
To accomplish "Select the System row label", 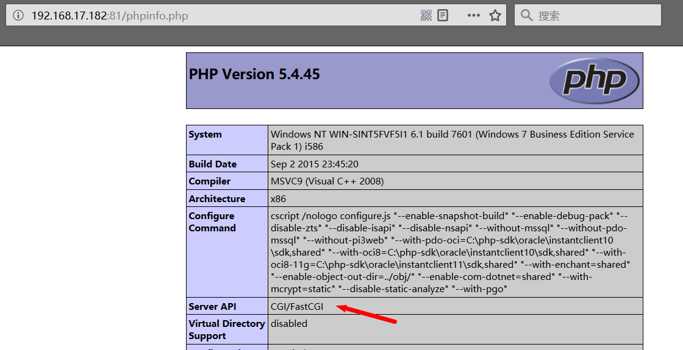I will [x=206, y=135].
